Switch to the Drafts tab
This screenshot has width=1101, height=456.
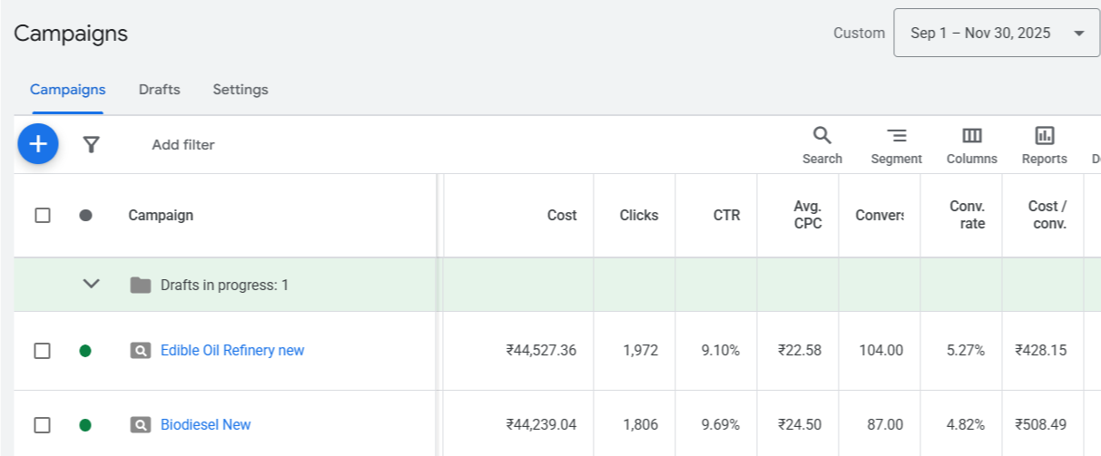[x=159, y=90]
